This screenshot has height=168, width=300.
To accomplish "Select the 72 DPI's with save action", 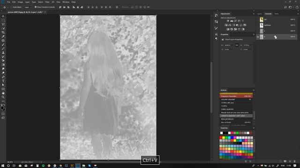I will 236,103.
